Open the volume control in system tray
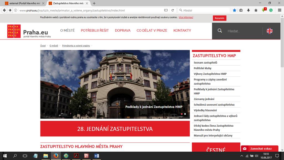 click(x=257, y=156)
